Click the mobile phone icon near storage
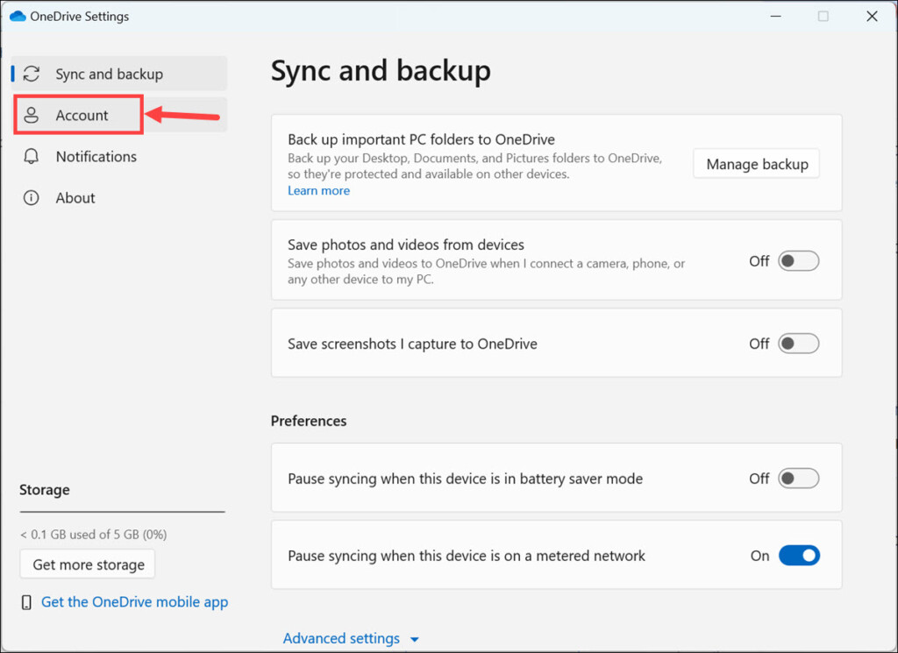The image size is (898, 653). click(26, 602)
